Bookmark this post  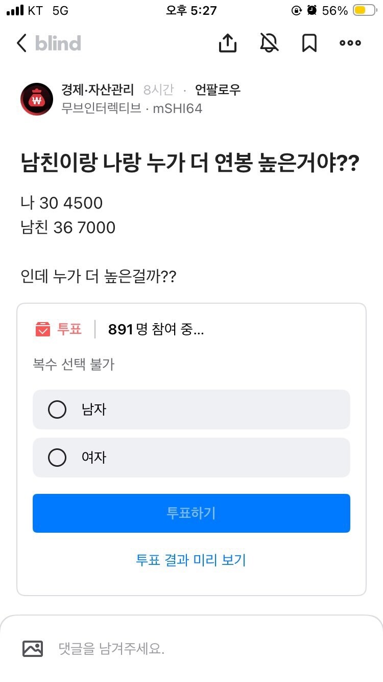point(309,43)
